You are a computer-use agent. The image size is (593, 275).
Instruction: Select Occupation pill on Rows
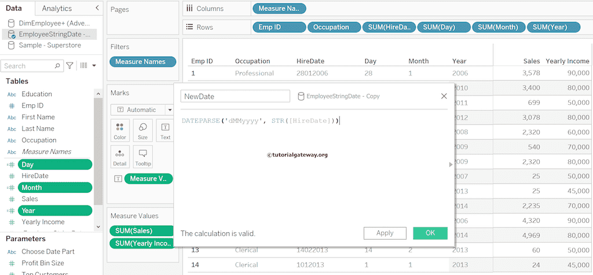(334, 27)
